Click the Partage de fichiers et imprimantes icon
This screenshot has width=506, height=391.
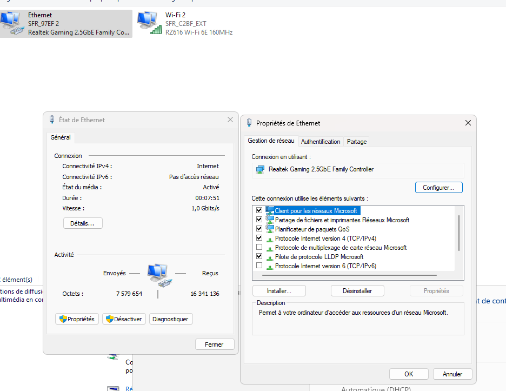pos(270,220)
